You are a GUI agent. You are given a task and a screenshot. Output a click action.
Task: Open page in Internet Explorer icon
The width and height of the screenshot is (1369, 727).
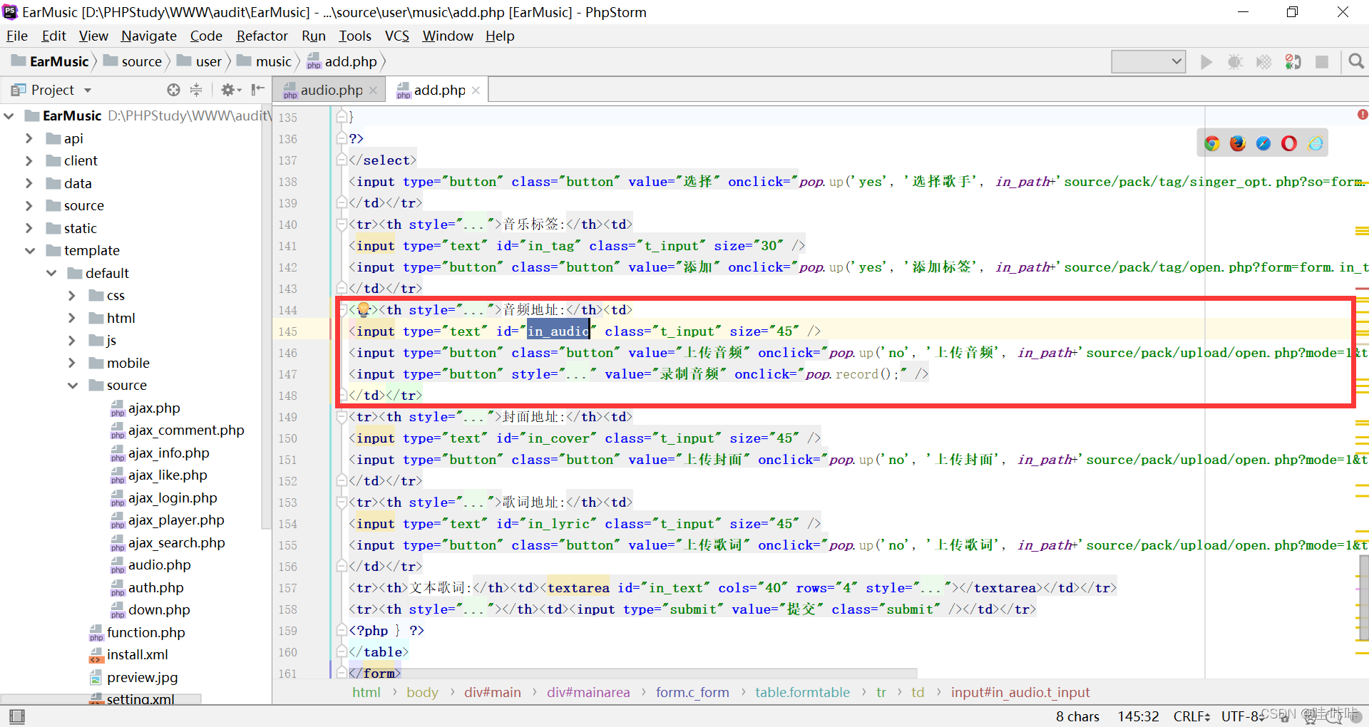click(1316, 143)
